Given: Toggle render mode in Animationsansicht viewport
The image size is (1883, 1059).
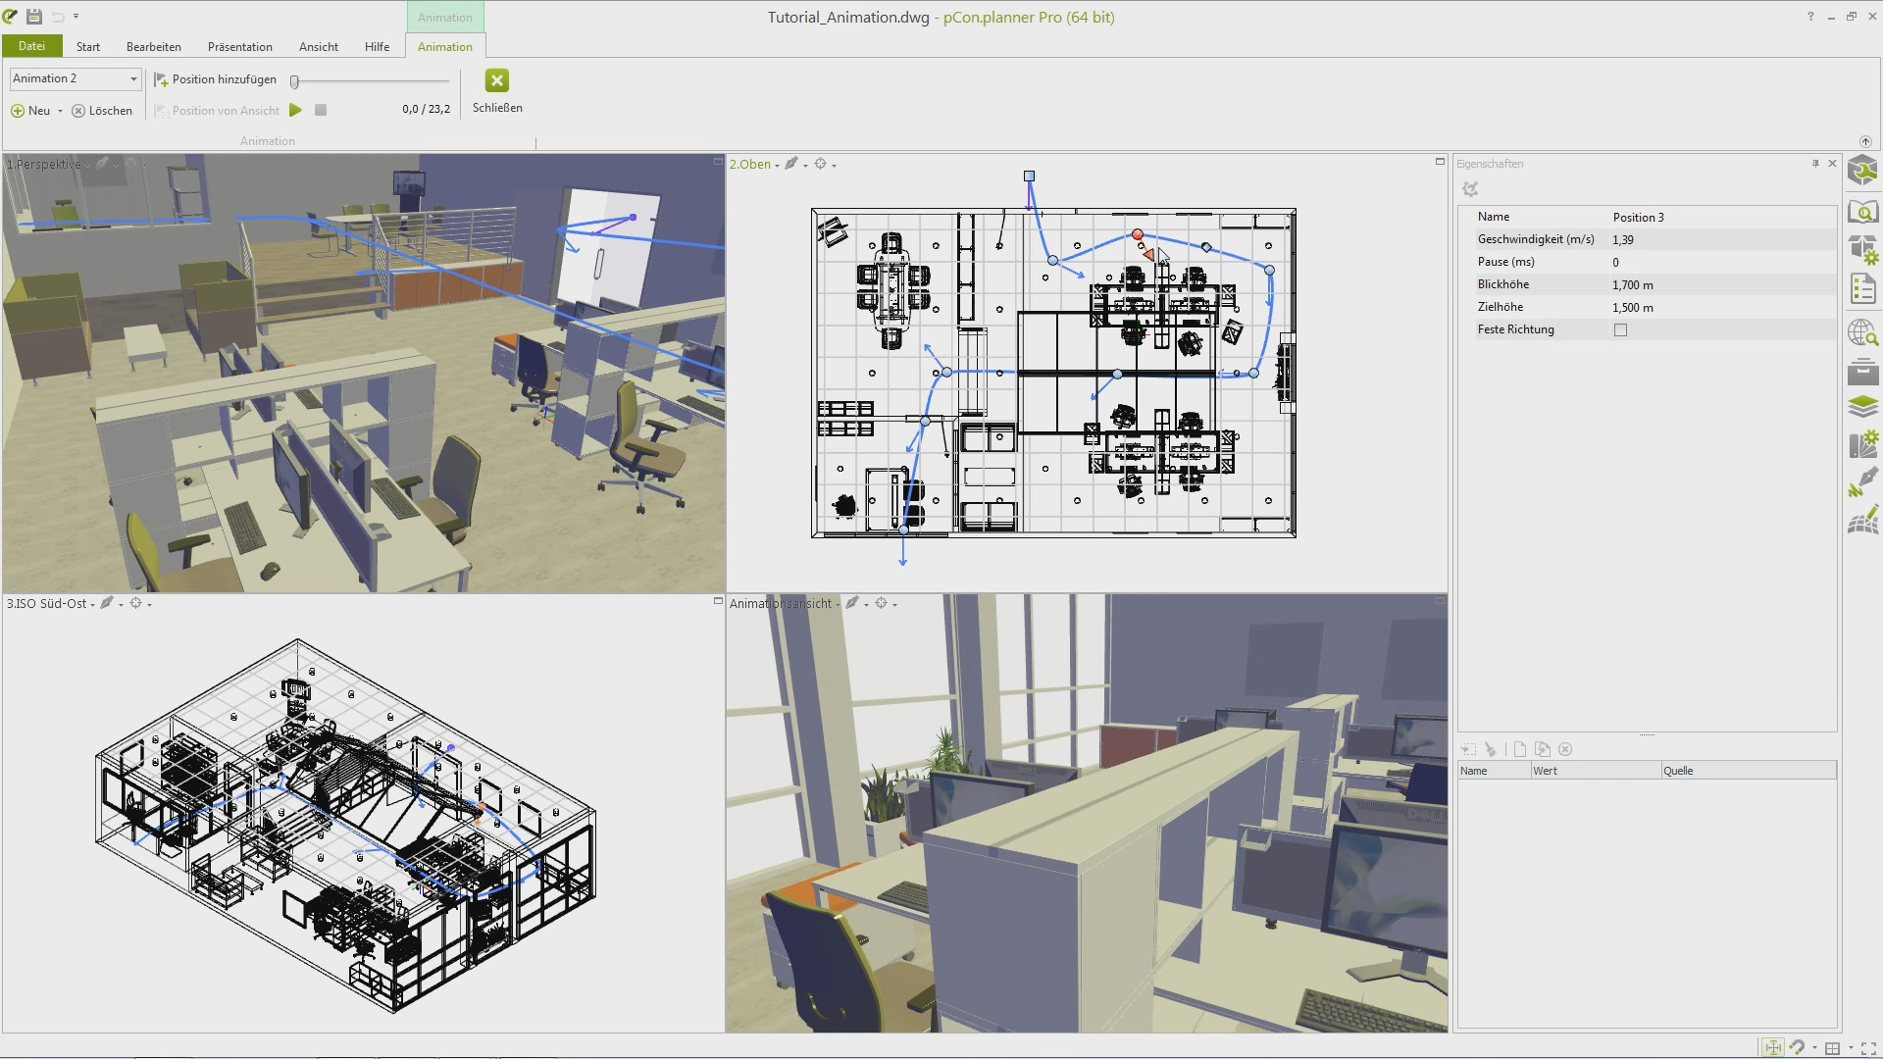Looking at the screenshot, I should point(854,603).
